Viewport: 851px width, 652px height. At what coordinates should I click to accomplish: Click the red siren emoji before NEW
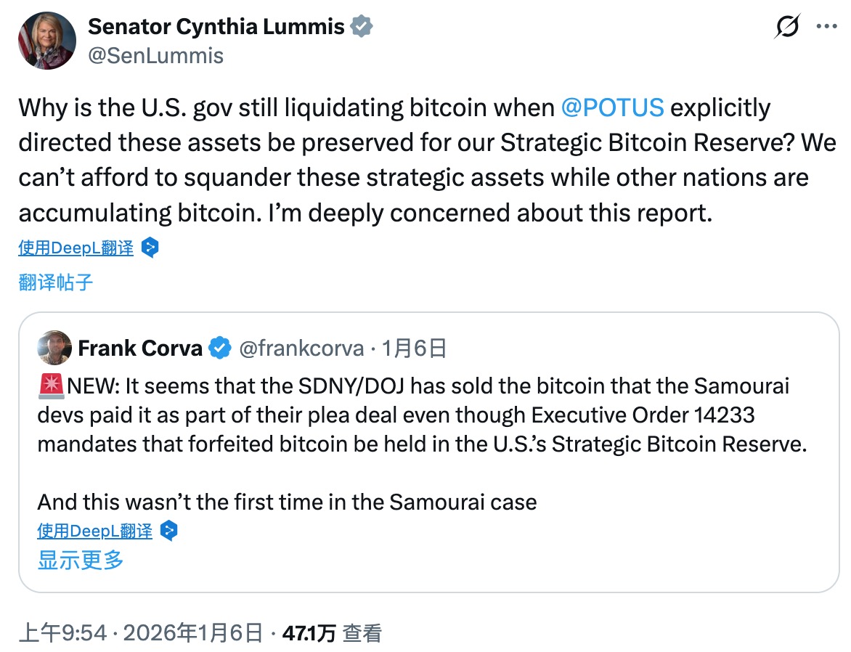point(52,386)
